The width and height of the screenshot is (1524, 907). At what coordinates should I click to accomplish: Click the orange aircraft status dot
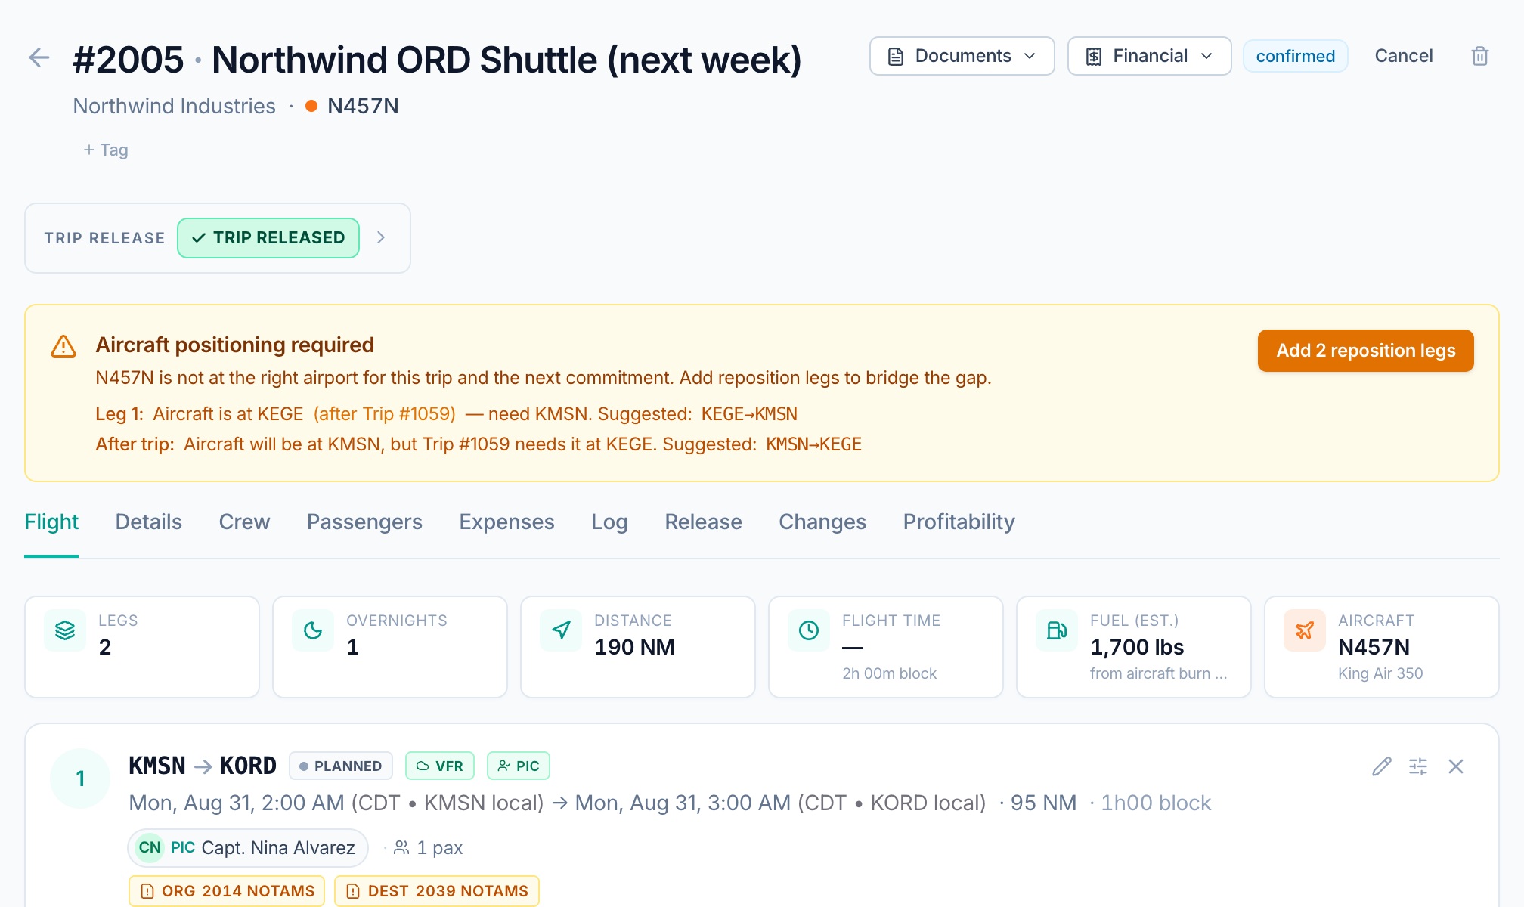click(x=311, y=106)
